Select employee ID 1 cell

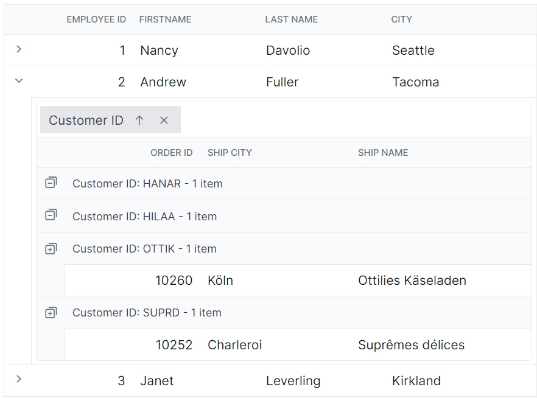[122, 51]
